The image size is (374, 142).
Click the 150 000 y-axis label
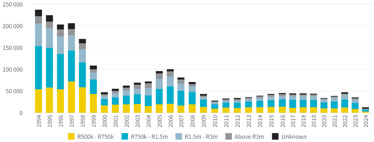tap(13, 48)
